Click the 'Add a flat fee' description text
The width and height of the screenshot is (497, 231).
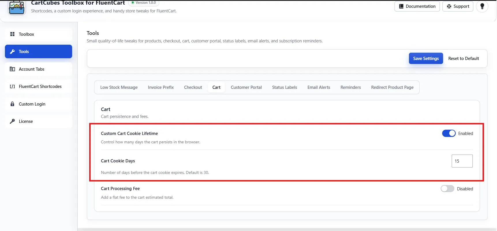coord(137,197)
